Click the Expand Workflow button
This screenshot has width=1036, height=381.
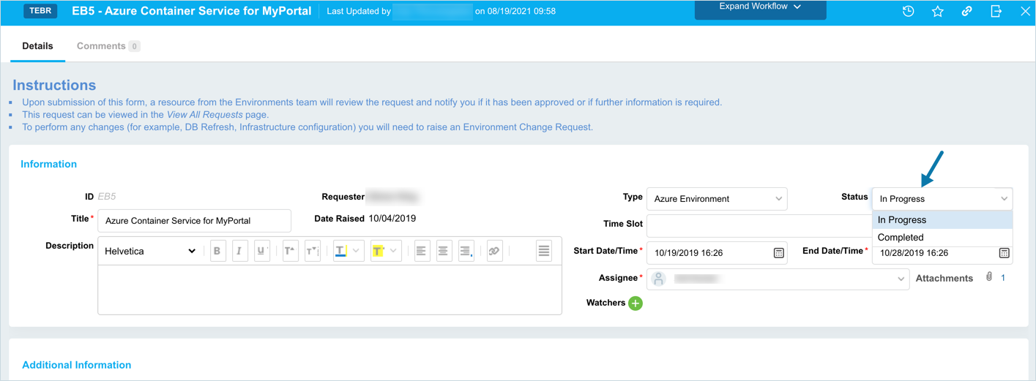[760, 7]
